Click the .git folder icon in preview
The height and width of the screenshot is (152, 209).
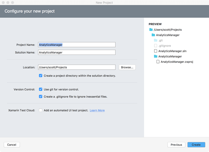tap(155, 40)
